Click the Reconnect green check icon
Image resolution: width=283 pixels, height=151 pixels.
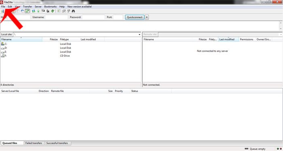[53, 11]
